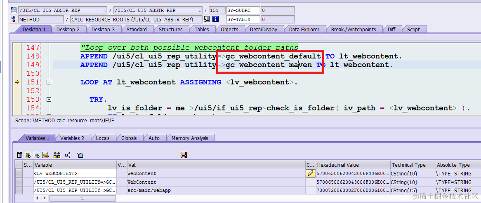Open the Objects tab

click(x=229, y=29)
